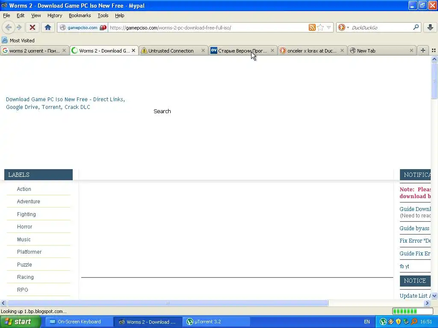Screen dimensions: 438x328
Task: Click the horizontal scrollbar right arrow
Action: pos(427,303)
